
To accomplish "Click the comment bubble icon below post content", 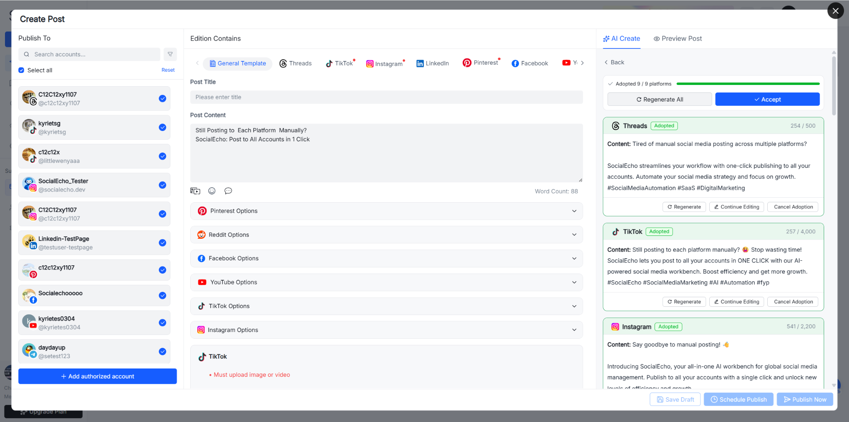I will [228, 191].
